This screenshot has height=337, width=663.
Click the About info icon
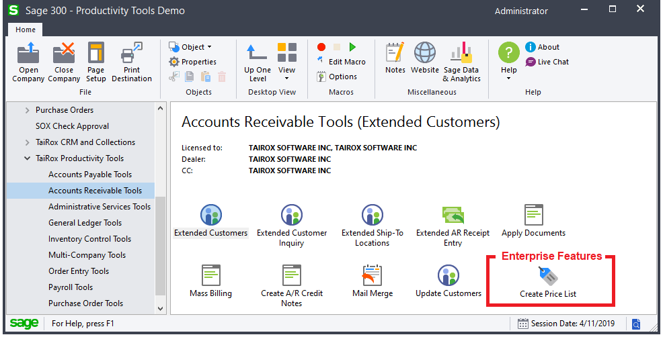tap(531, 47)
